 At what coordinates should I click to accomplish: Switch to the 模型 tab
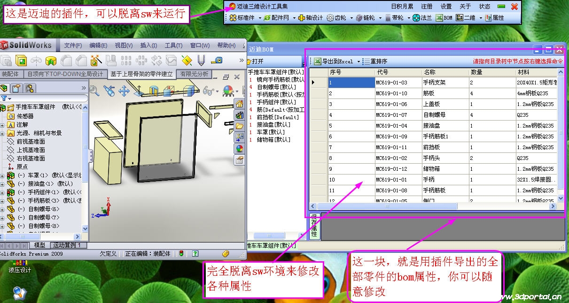tap(39, 245)
